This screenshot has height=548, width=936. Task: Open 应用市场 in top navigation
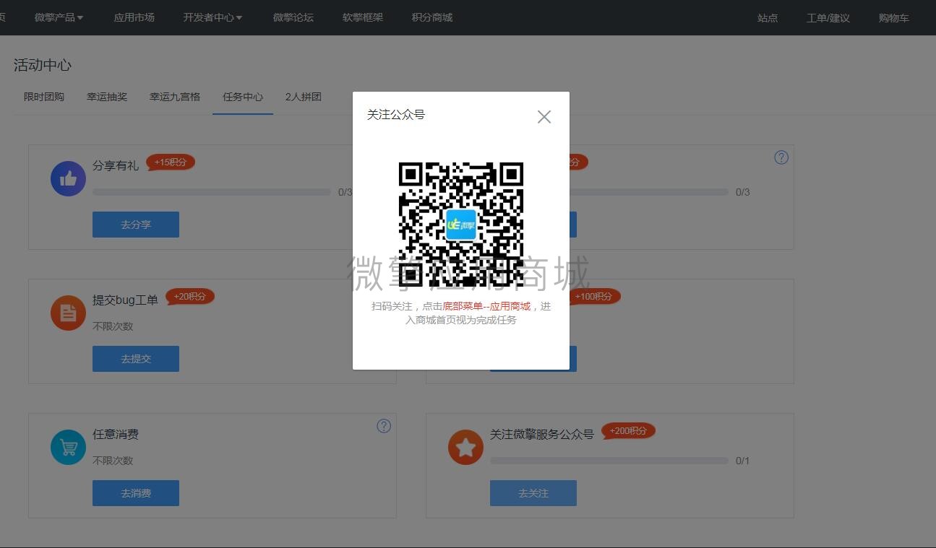tap(134, 17)
